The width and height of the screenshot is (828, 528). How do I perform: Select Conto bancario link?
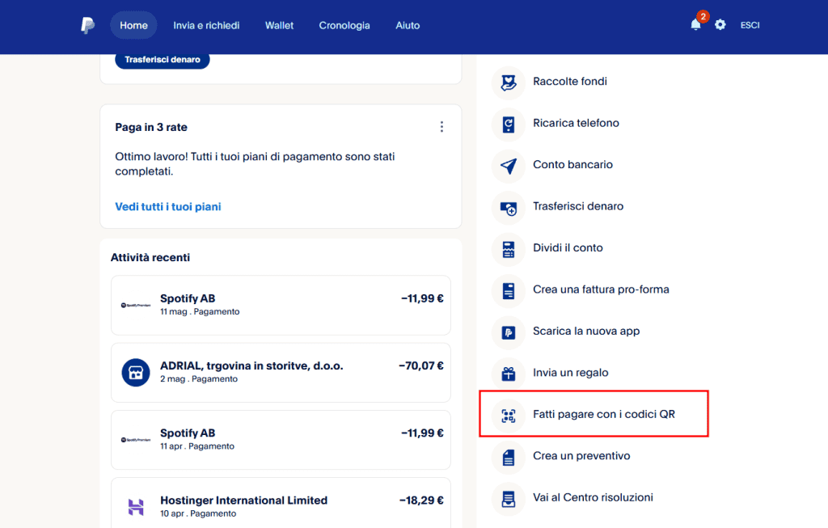click(x=573, y=164)
